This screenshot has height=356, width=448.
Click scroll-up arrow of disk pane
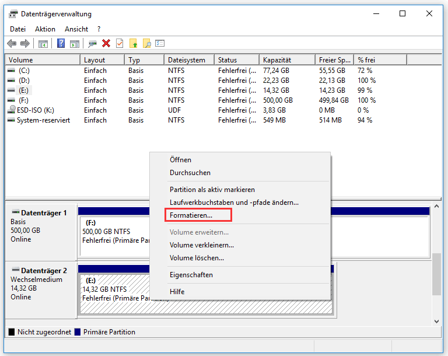(x=436, y=206)
